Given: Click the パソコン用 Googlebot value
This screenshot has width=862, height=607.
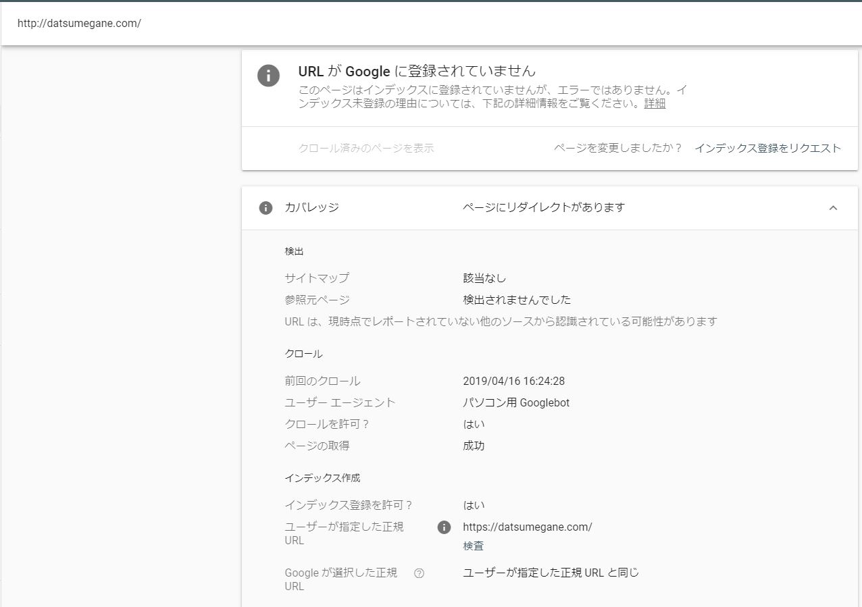Looking at the screenshot, I should [x=516, y=402].
